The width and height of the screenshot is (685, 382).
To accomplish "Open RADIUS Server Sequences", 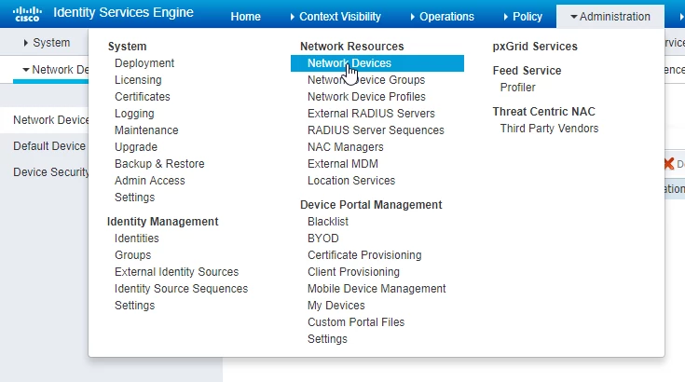I will (x=376, y=130).
